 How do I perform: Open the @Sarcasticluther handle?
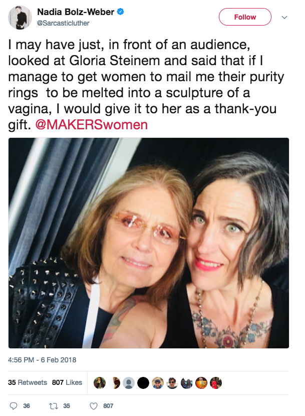click(x=63, y=24)
